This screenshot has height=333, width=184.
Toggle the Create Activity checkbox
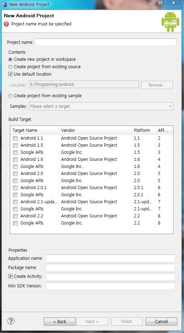[x=10, y=276]
